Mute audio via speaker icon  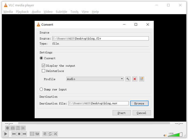click(165, 136)
